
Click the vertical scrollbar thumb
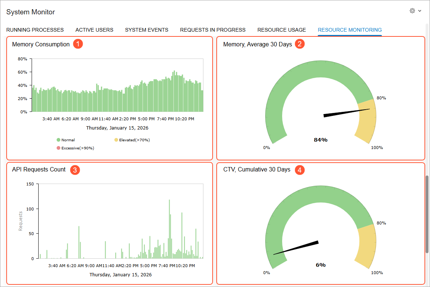pyautogui.click(x=427, y=214)
